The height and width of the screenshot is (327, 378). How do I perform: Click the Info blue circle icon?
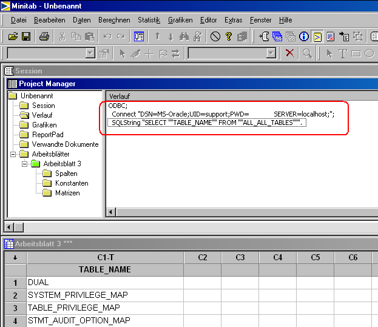(304, 36)
